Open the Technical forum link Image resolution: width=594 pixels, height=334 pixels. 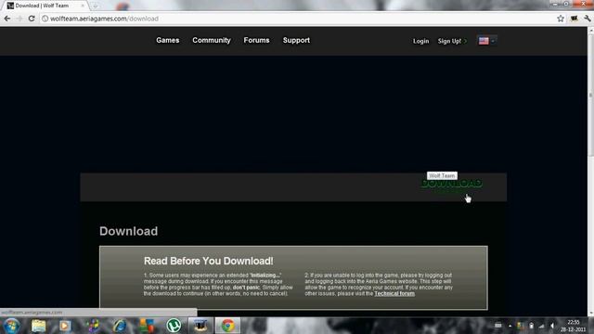point(394,293)
